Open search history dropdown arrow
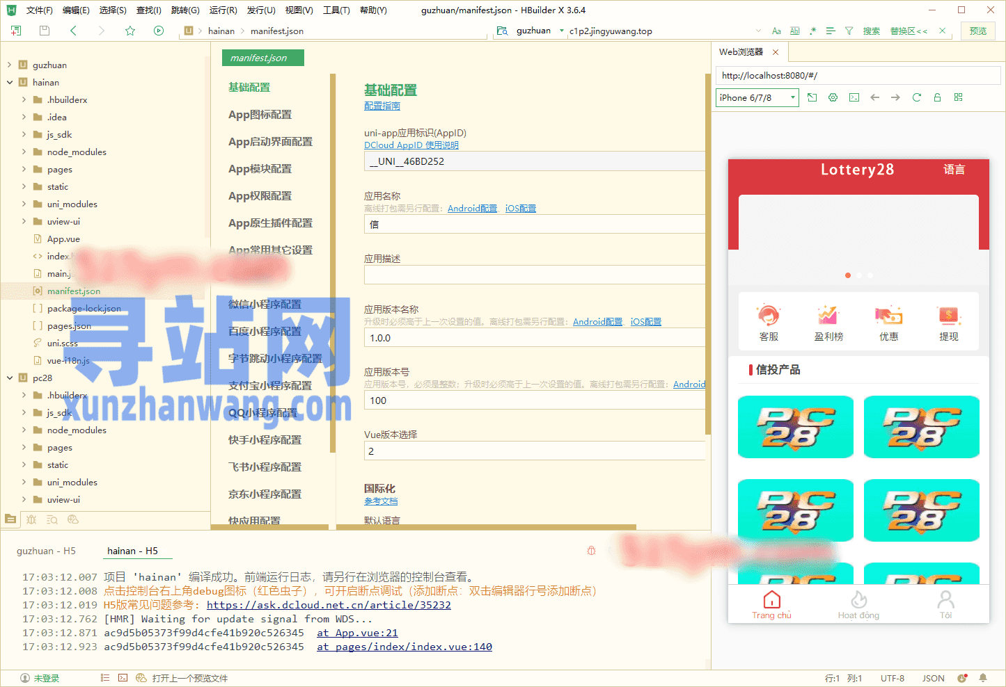The image size is (1006, 687). click(x=758, y=31)
